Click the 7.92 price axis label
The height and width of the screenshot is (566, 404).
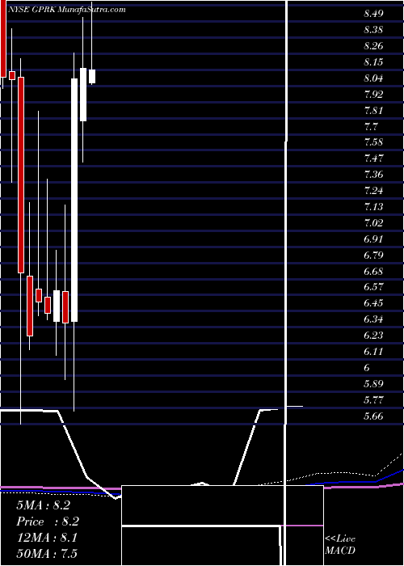[373, 95]
